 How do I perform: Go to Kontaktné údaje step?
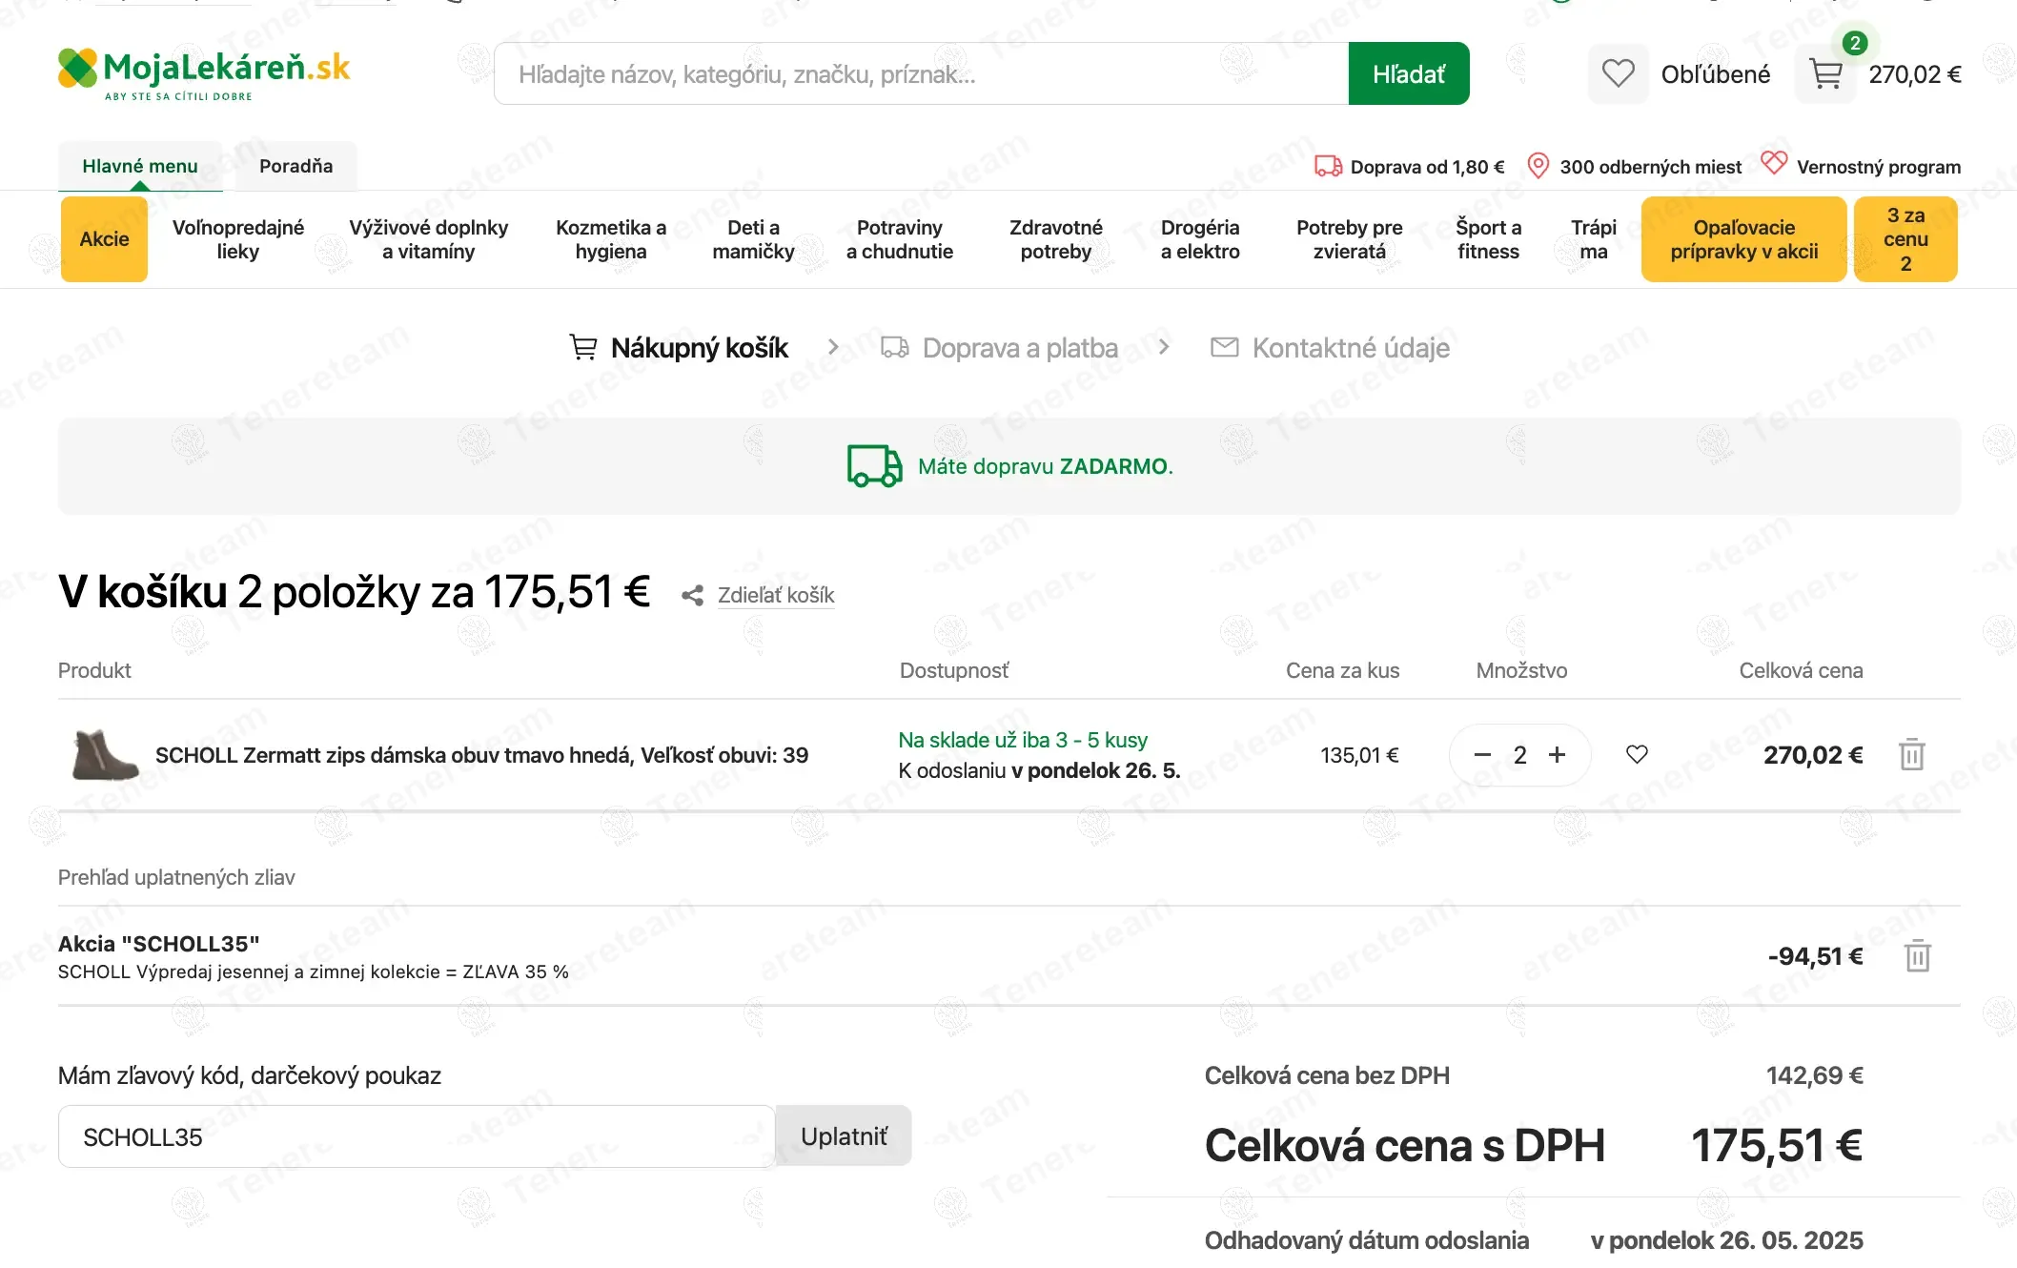[1351, 348]
